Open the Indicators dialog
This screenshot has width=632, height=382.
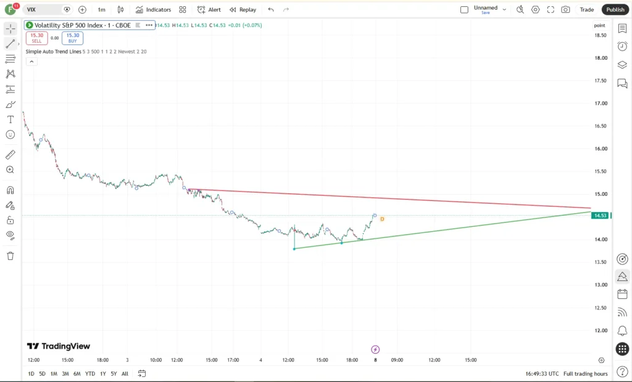(153, 10)
